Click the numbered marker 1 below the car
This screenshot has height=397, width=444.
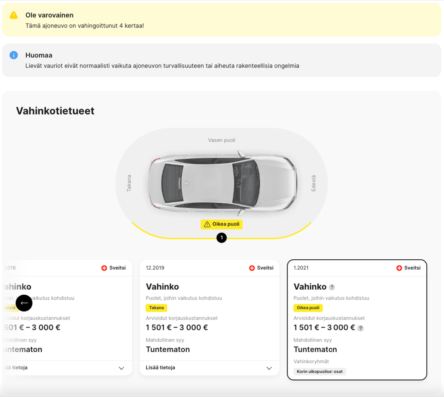tap(222, 238)
